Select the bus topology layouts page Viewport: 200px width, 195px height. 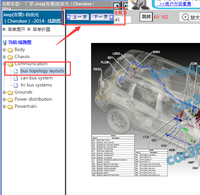click(42, 71)
